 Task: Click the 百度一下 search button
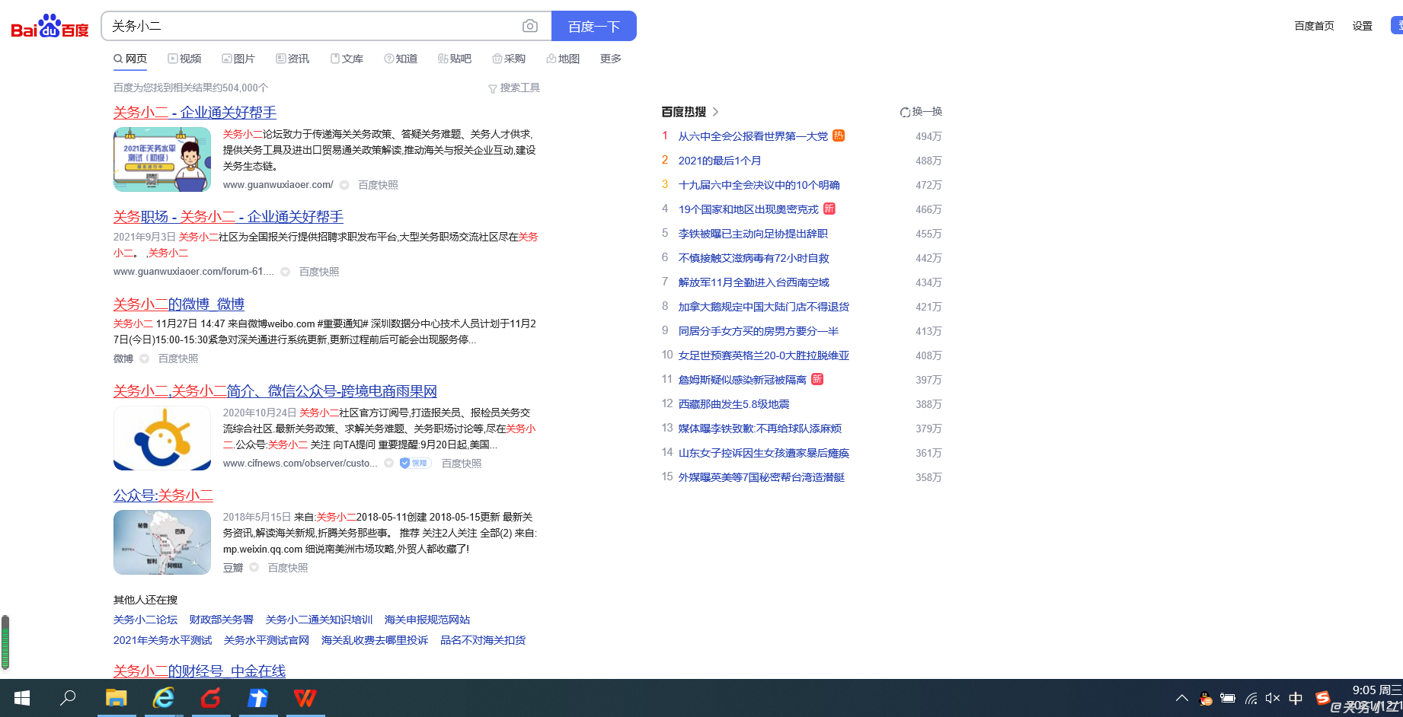click(x=594, y=26)
